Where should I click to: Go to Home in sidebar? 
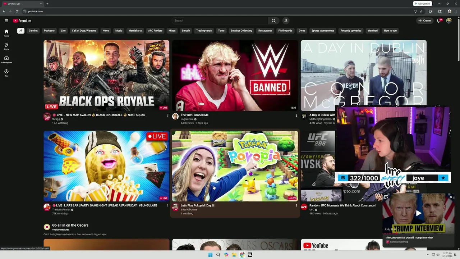click(x=6, y=33)
